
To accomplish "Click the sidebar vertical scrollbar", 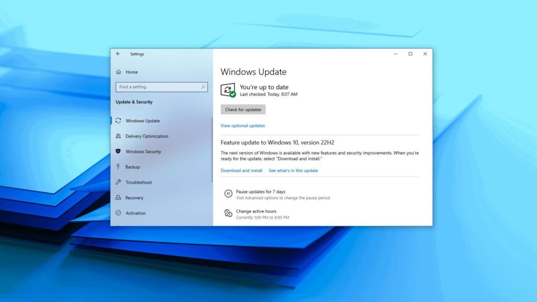I will coord(212,150).
